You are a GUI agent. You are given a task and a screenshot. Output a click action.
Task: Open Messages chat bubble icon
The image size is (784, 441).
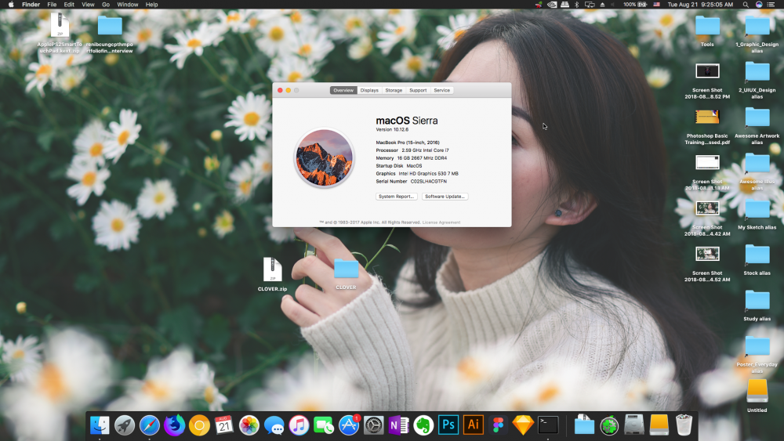[274, 425]
